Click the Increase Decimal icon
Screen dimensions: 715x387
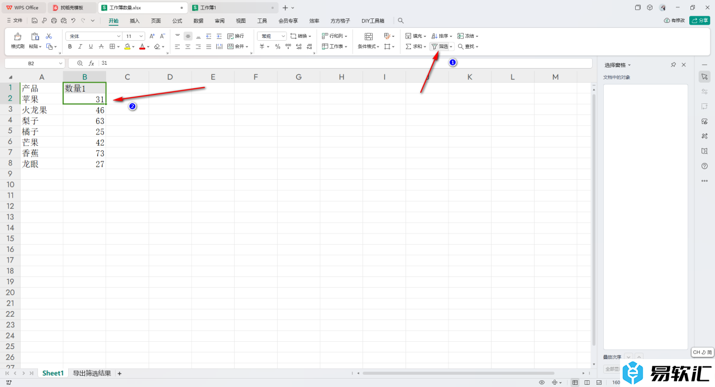pyautogui.click(x=298, y=46)
